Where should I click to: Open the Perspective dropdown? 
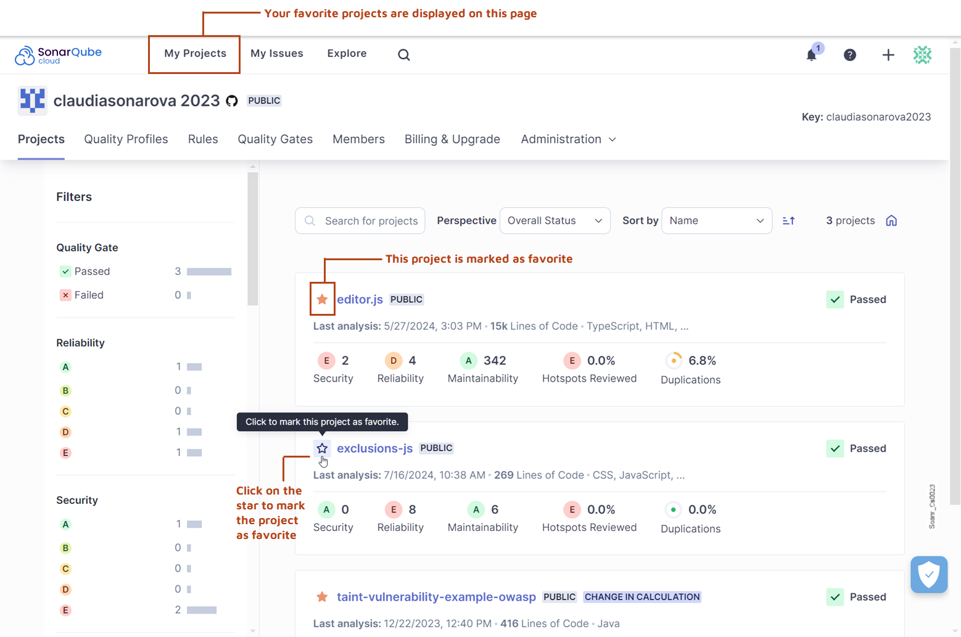[x=554, y=220]
